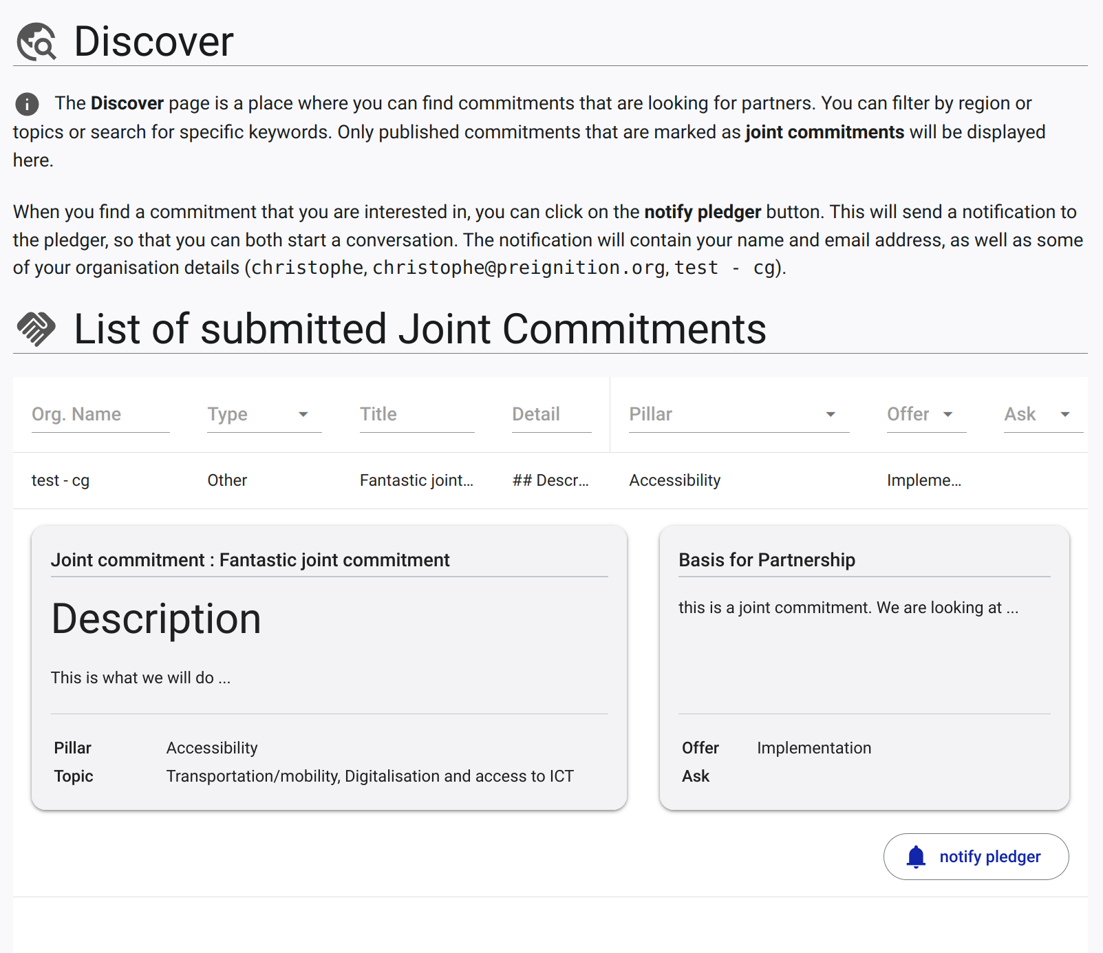Click the info circle icon
This screenshot has width=1103, height=953.
(27, 104)
